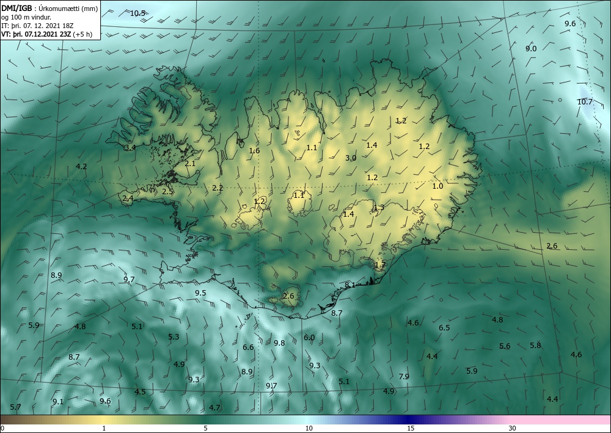
Task: Click the title line 'DMI/IGB : Úrkomumætti (mm)'
Action: click(49, 8)
